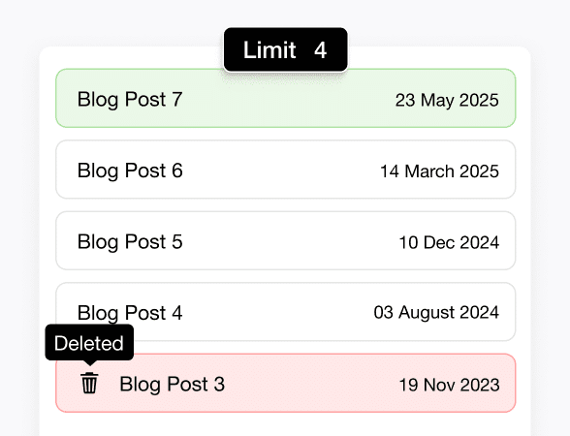
Task: Click the Deleted tooltip label
Action: 89,343
